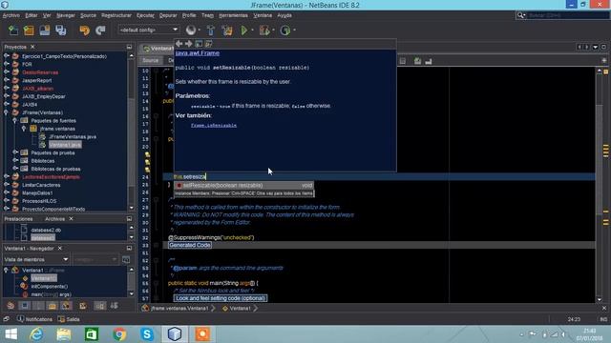Run the project with green play icon
611x343 pixels.
(244, 30)
